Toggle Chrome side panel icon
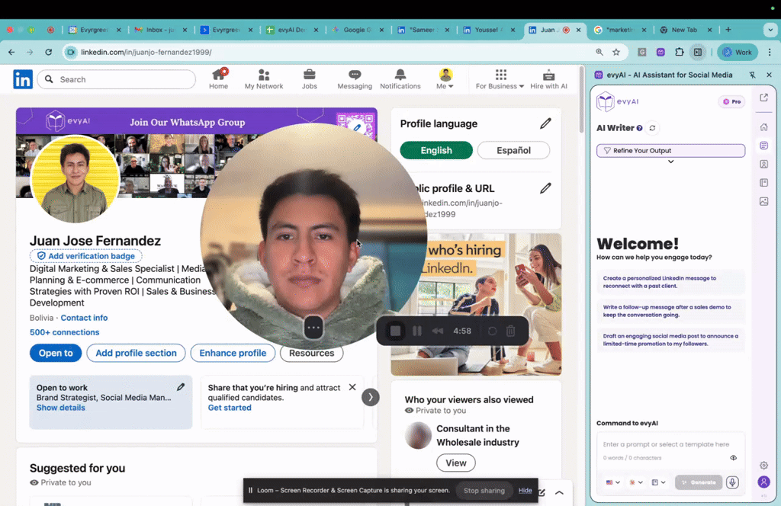781x506 pixels. point(698,52)
